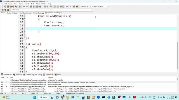Open the Edit menu
This screenshot has height=100, width=179.
[x=6, y=4]
